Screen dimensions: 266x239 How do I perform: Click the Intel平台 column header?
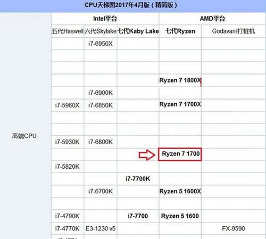[x=105, y=19]
